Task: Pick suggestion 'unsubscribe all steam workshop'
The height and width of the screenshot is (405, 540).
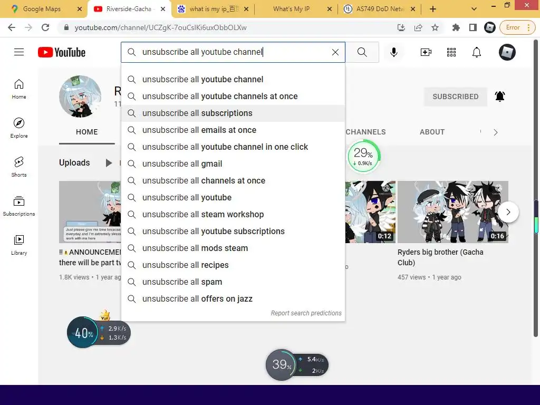Action: point(233,215)
